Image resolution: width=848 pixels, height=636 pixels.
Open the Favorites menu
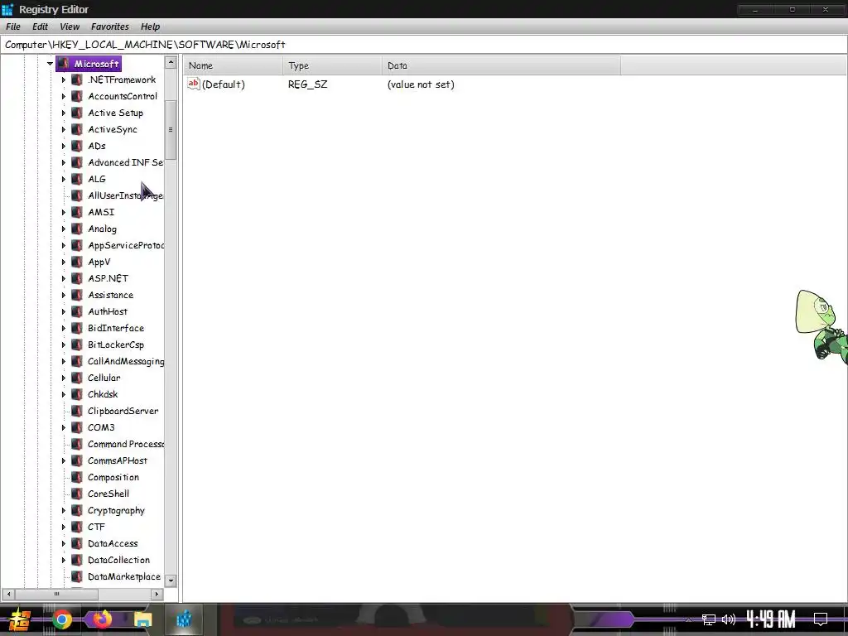[110, 26]
